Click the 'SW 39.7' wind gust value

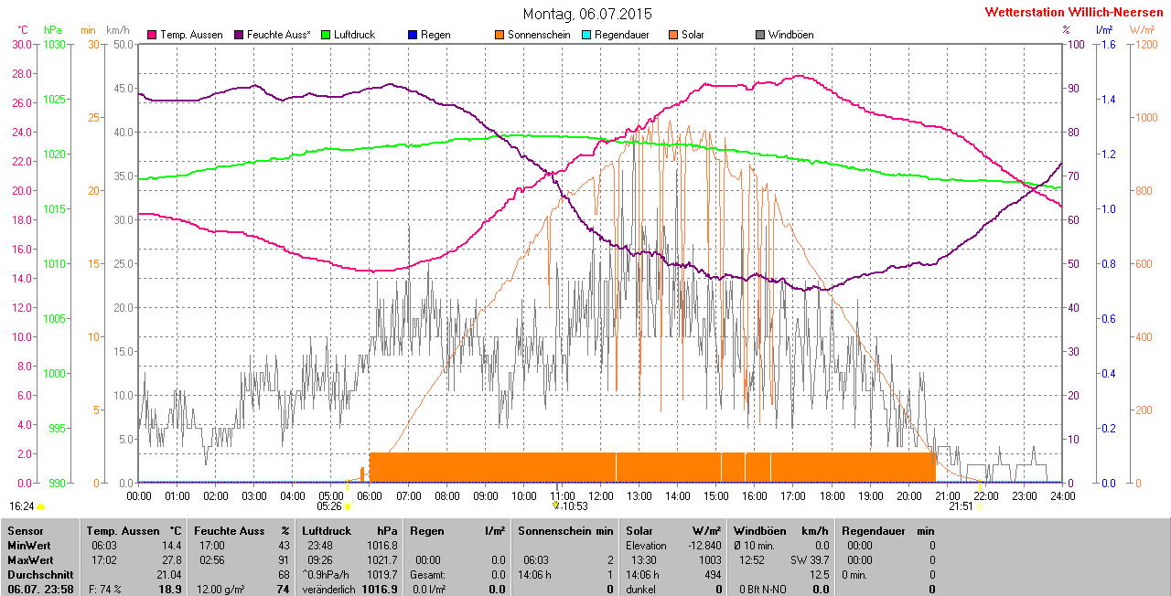click(x=810, y=559)
